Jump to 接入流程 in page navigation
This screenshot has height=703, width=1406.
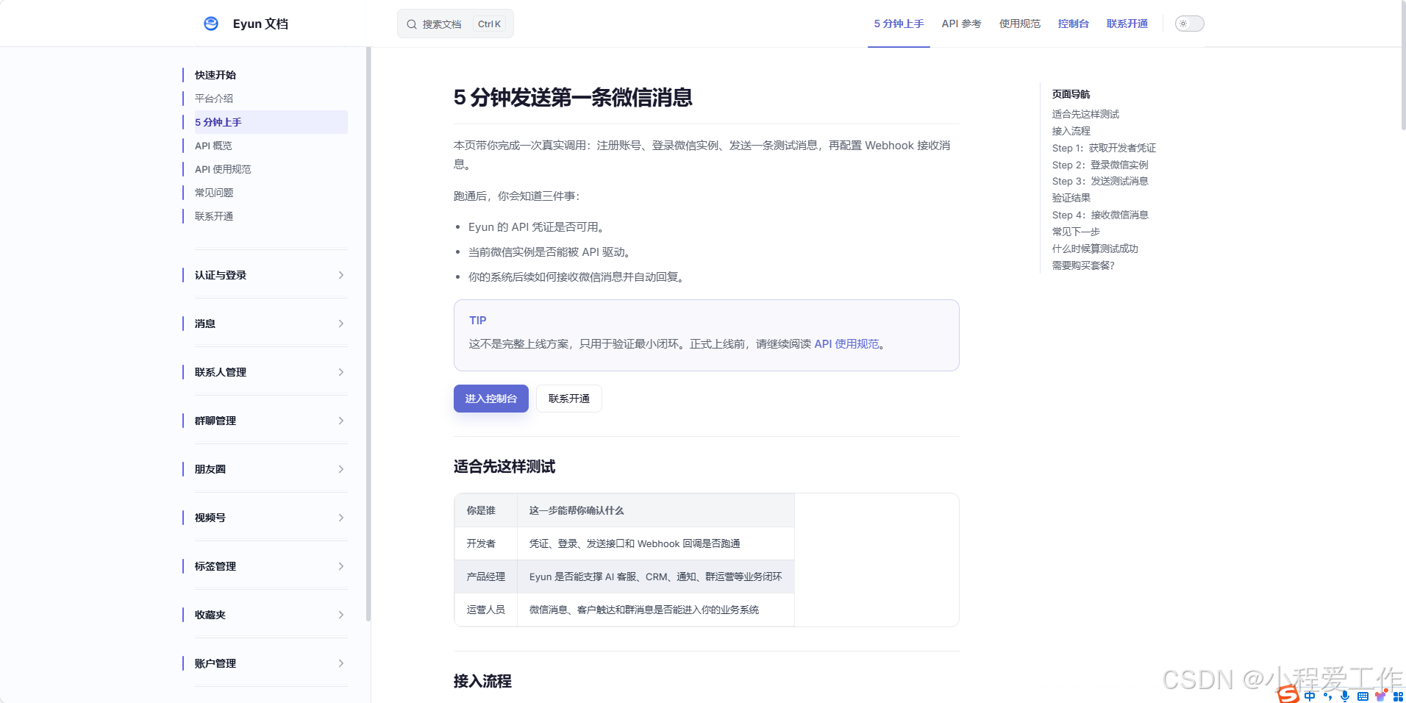[x=1071, y=131]
